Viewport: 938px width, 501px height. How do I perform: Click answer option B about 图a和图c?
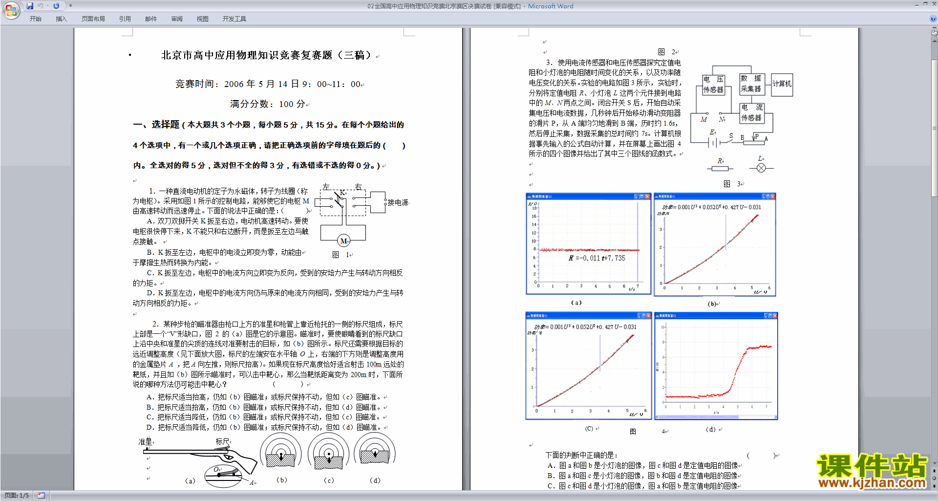[643, 476]
